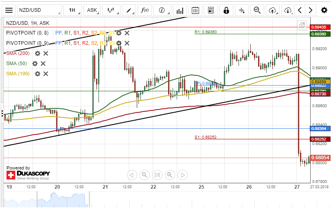Click the magnifier zoom-out toolbar icon
The image size is (333, 209).
pos(257,10)
